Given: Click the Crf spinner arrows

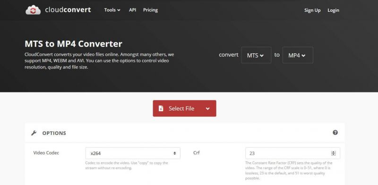Looking at the screenshot, I should (x=334, y=153).
